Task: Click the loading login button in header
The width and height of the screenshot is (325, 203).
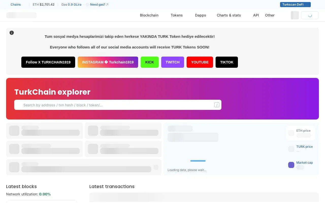Action: (x=310, y=15)
